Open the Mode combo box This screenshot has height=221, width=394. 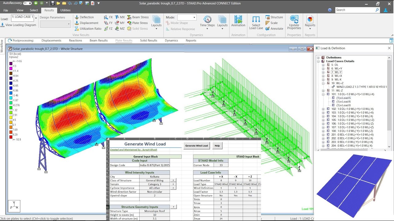(x=187, y=17)
